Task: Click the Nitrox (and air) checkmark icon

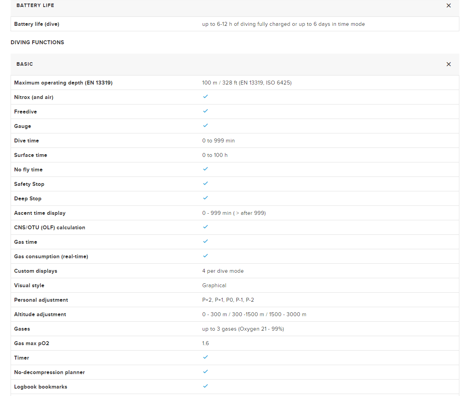Action: (x=205, y=97)
